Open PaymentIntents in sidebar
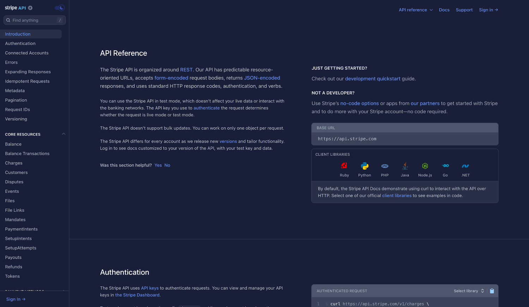Viewport: 529px width, 307px height. coord(21,229)
